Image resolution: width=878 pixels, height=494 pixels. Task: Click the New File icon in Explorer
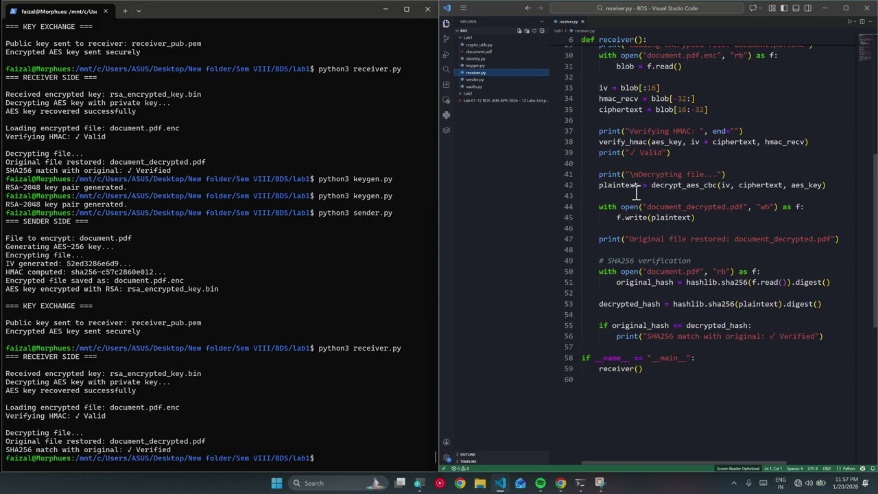519,31
